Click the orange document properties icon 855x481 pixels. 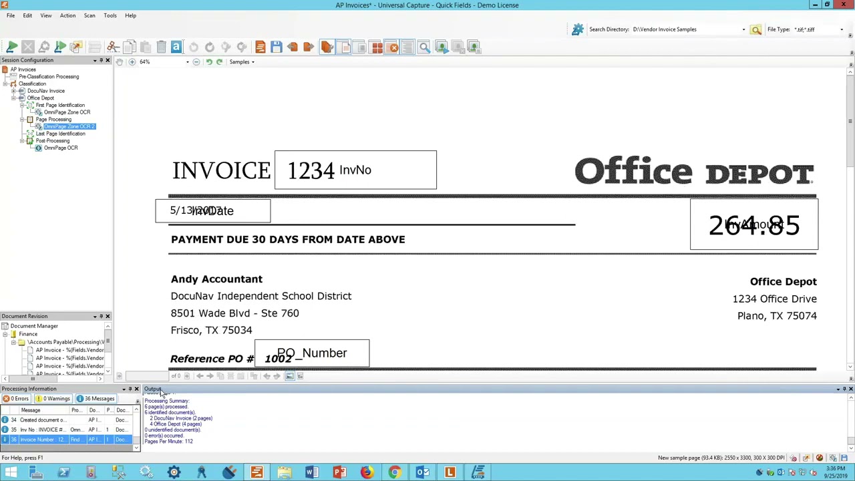point(260,47)
